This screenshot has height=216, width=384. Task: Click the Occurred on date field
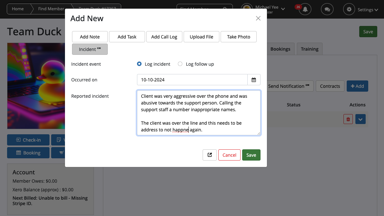pyautogui.click(x=192, y=80)
